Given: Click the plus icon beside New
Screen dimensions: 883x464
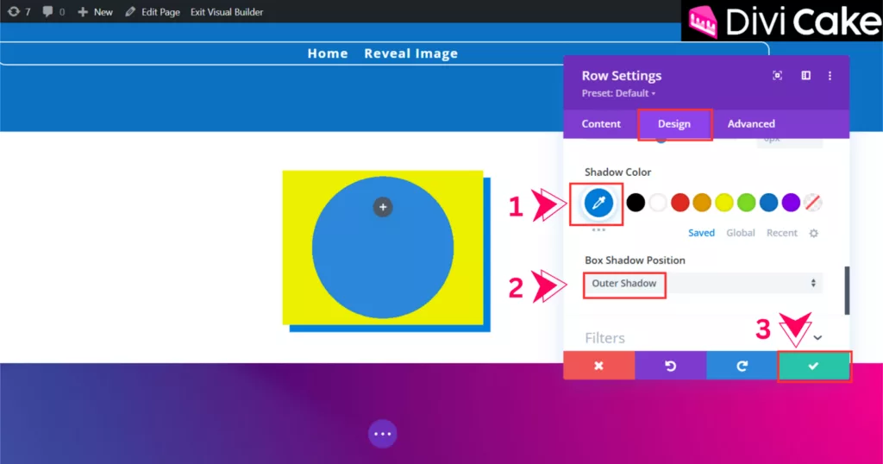Looking at the screenshot, I should coord(83,12).
